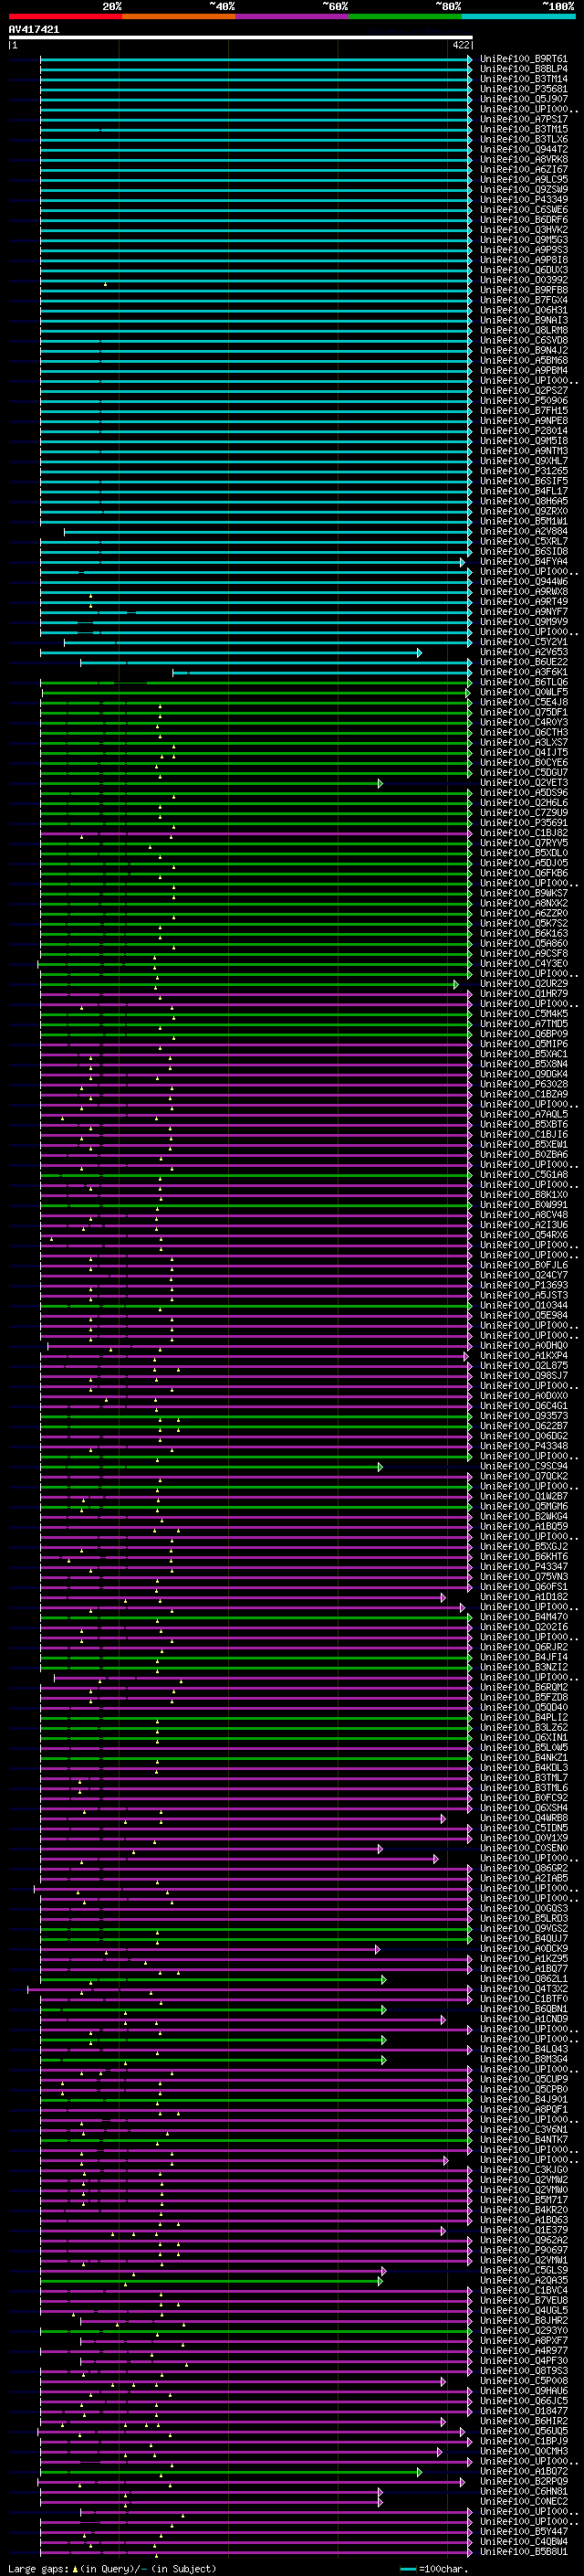The width and height of the screenshot is (584, 2576).
Task: Select the UniRef100_Q1HR79 label
Action: pyautogui.click(x=524, y=994)
